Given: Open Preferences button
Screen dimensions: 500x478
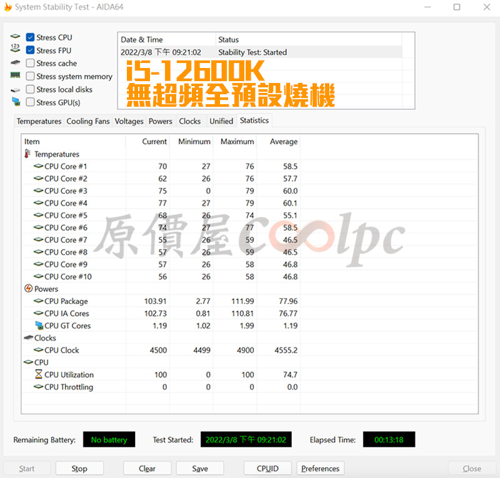Looking at the screenshot, I should (x=320, y=468).
